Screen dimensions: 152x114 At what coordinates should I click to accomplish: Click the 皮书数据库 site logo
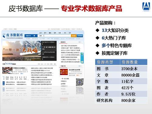[x=13, y=36]
